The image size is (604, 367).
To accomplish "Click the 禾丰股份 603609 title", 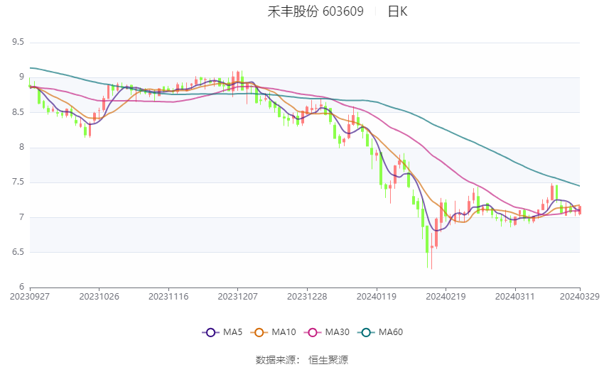I will click(x=316, y=11).
